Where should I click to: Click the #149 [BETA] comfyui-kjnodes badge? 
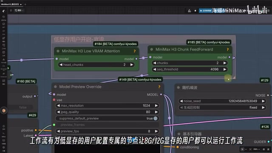(x=140, y=79)
